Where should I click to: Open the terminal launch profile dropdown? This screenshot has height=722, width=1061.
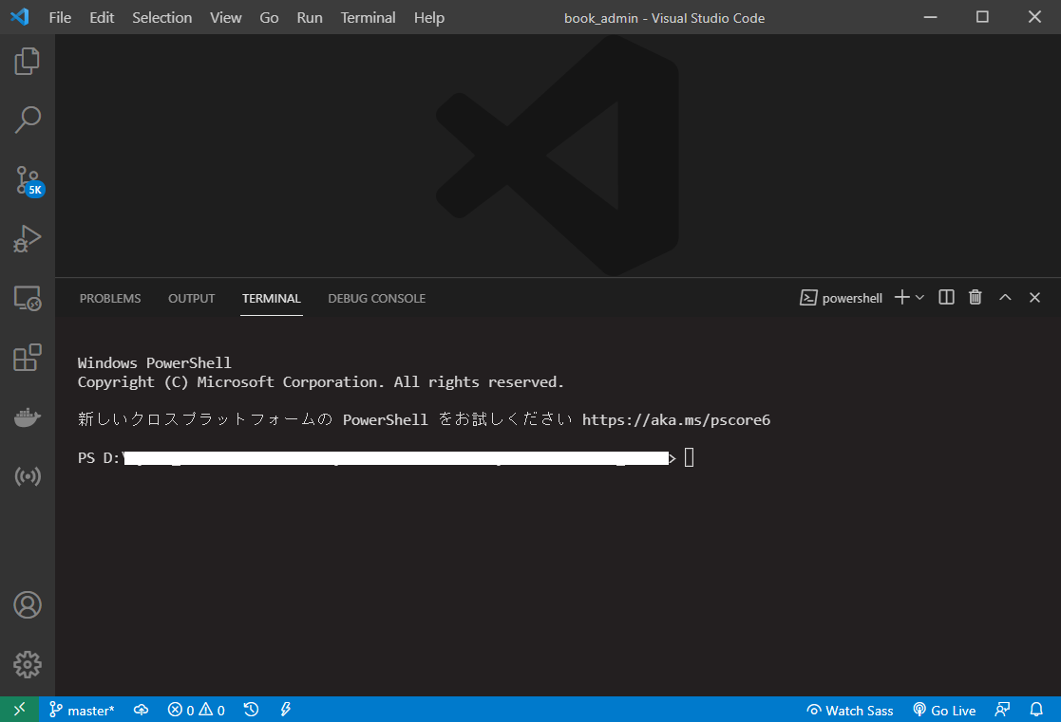(x=918, y=297)
